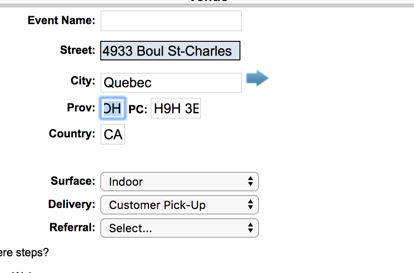Focus the Country field showing CA
The width and height of the screenshot is (414, 273).
point(113,135)
